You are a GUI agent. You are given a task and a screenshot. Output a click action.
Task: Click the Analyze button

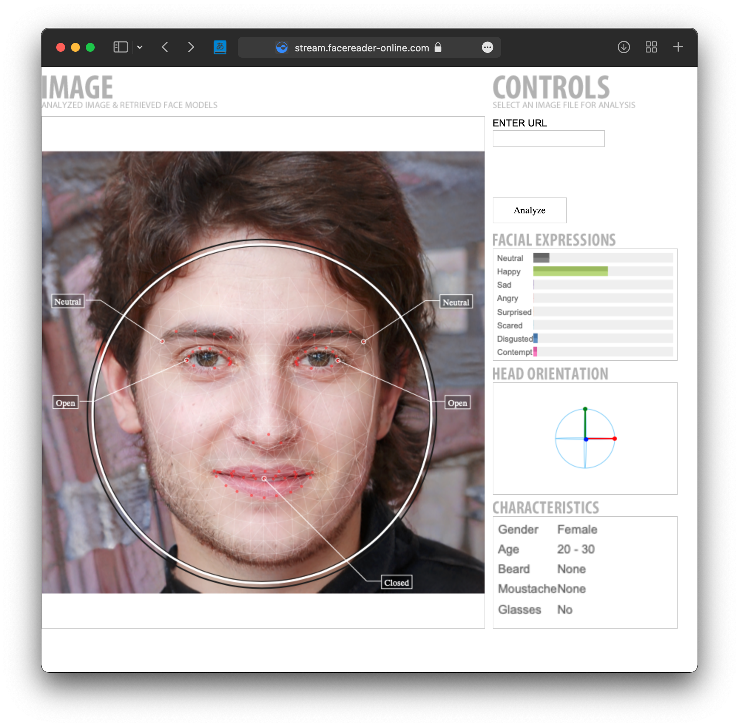pos(529,210)
